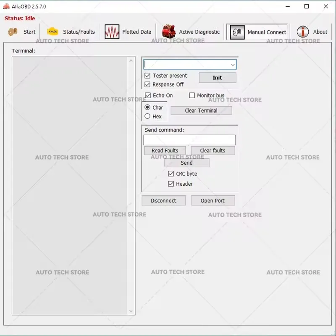Select the Char radio button
Viewport: 336px width, 336px height.
(147, 107)
